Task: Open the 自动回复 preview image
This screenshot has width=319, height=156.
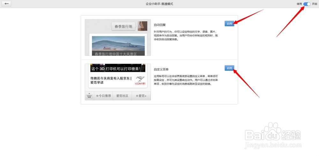Action: click(x=118, y=37)
